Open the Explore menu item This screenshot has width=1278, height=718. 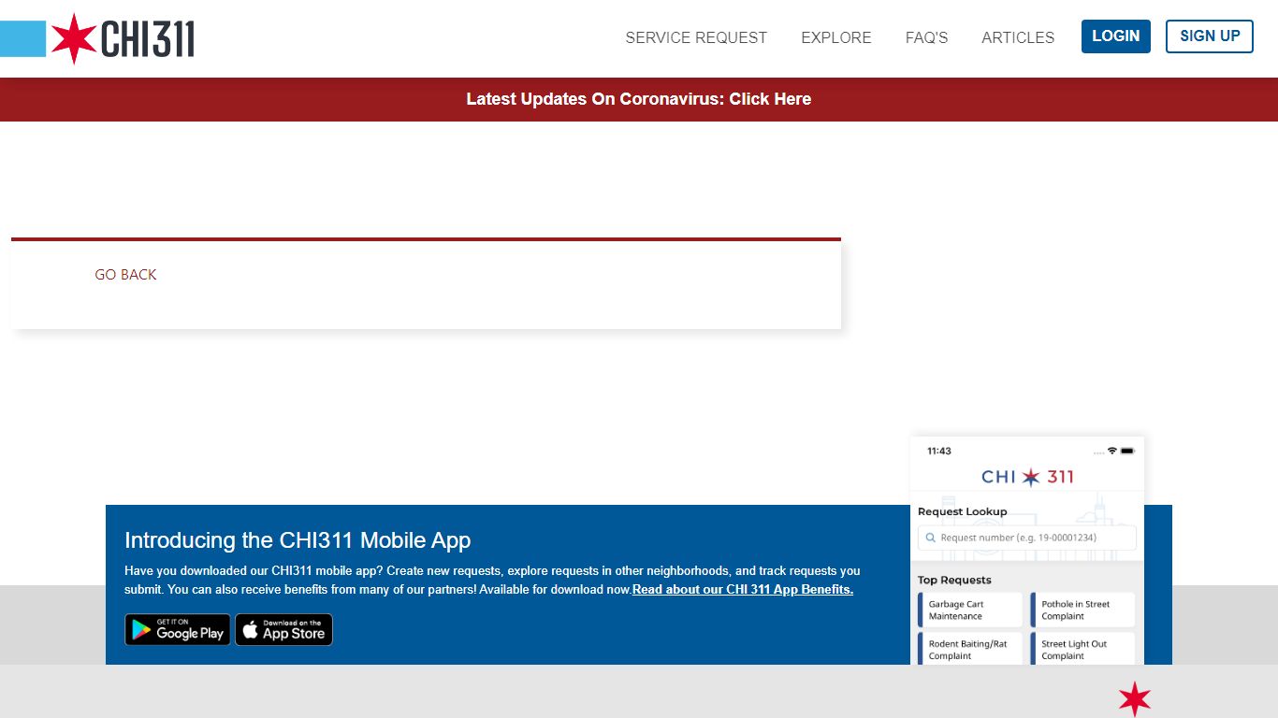836,37
